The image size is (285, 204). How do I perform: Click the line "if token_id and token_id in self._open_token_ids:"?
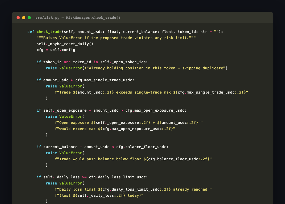click(92, 62)
